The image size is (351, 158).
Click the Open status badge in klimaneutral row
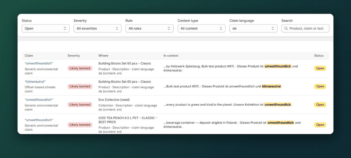click(320, 86)
